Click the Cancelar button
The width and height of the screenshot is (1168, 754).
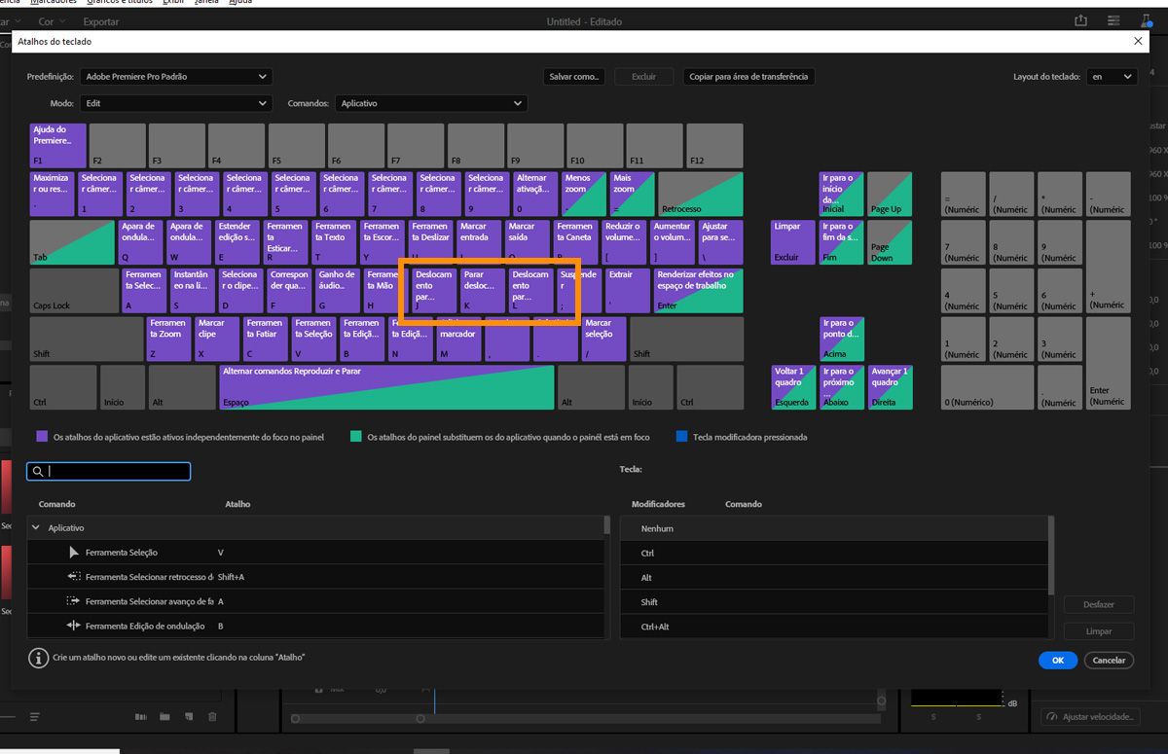[1109, 660]
